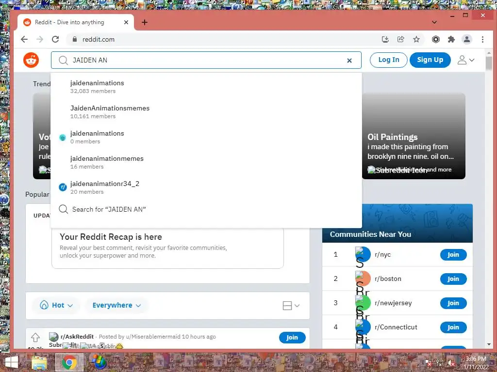The image size is (497, 372).
Task: Join r/newjersey community
Action: click(x=453, y=303)
